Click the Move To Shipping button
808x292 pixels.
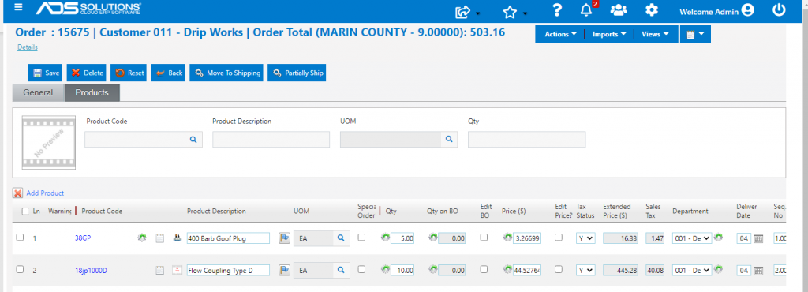point(226,73)
